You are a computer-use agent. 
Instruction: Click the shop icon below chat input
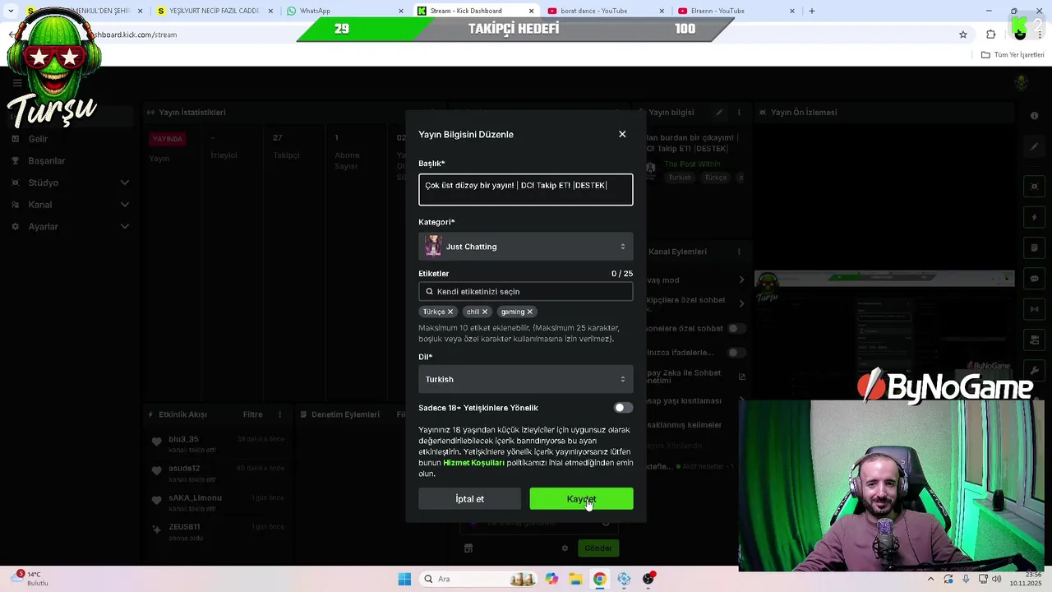tap(468, 548)
